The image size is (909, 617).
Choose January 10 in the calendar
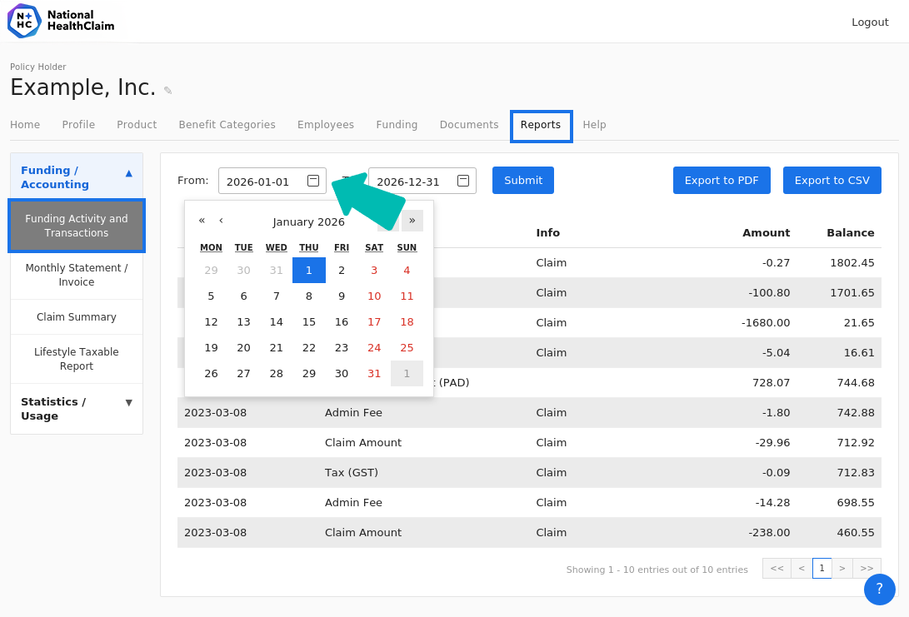pyautogui.click(x=374, y=296)
